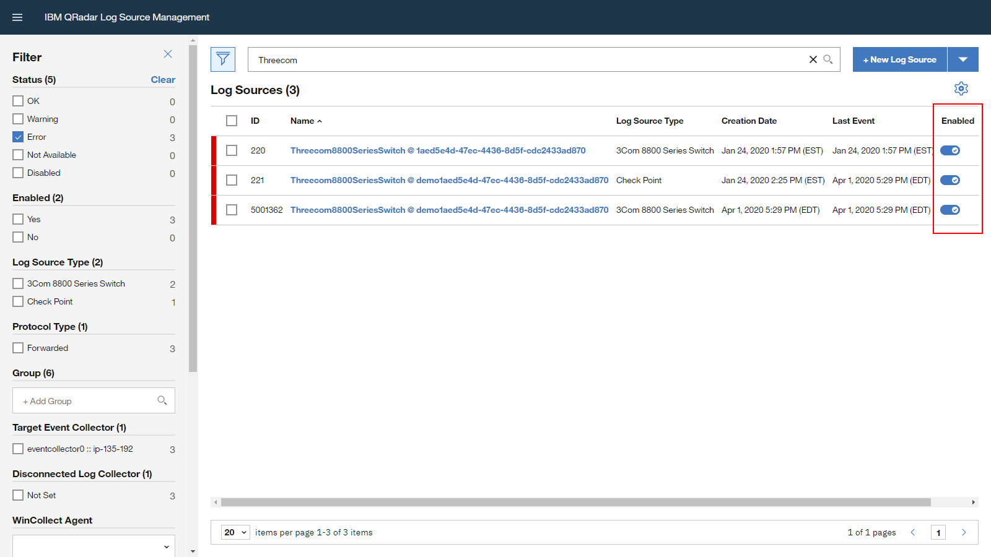
Task: Click the Log Sources (3) heading
Action: (x=255, y=90)
